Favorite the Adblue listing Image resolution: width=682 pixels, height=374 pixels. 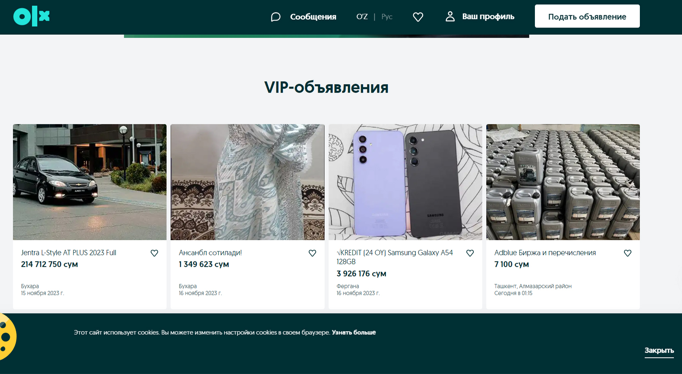628,253
